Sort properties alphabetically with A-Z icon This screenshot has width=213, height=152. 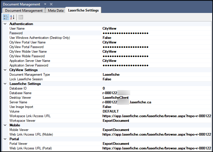coord(12,17)
